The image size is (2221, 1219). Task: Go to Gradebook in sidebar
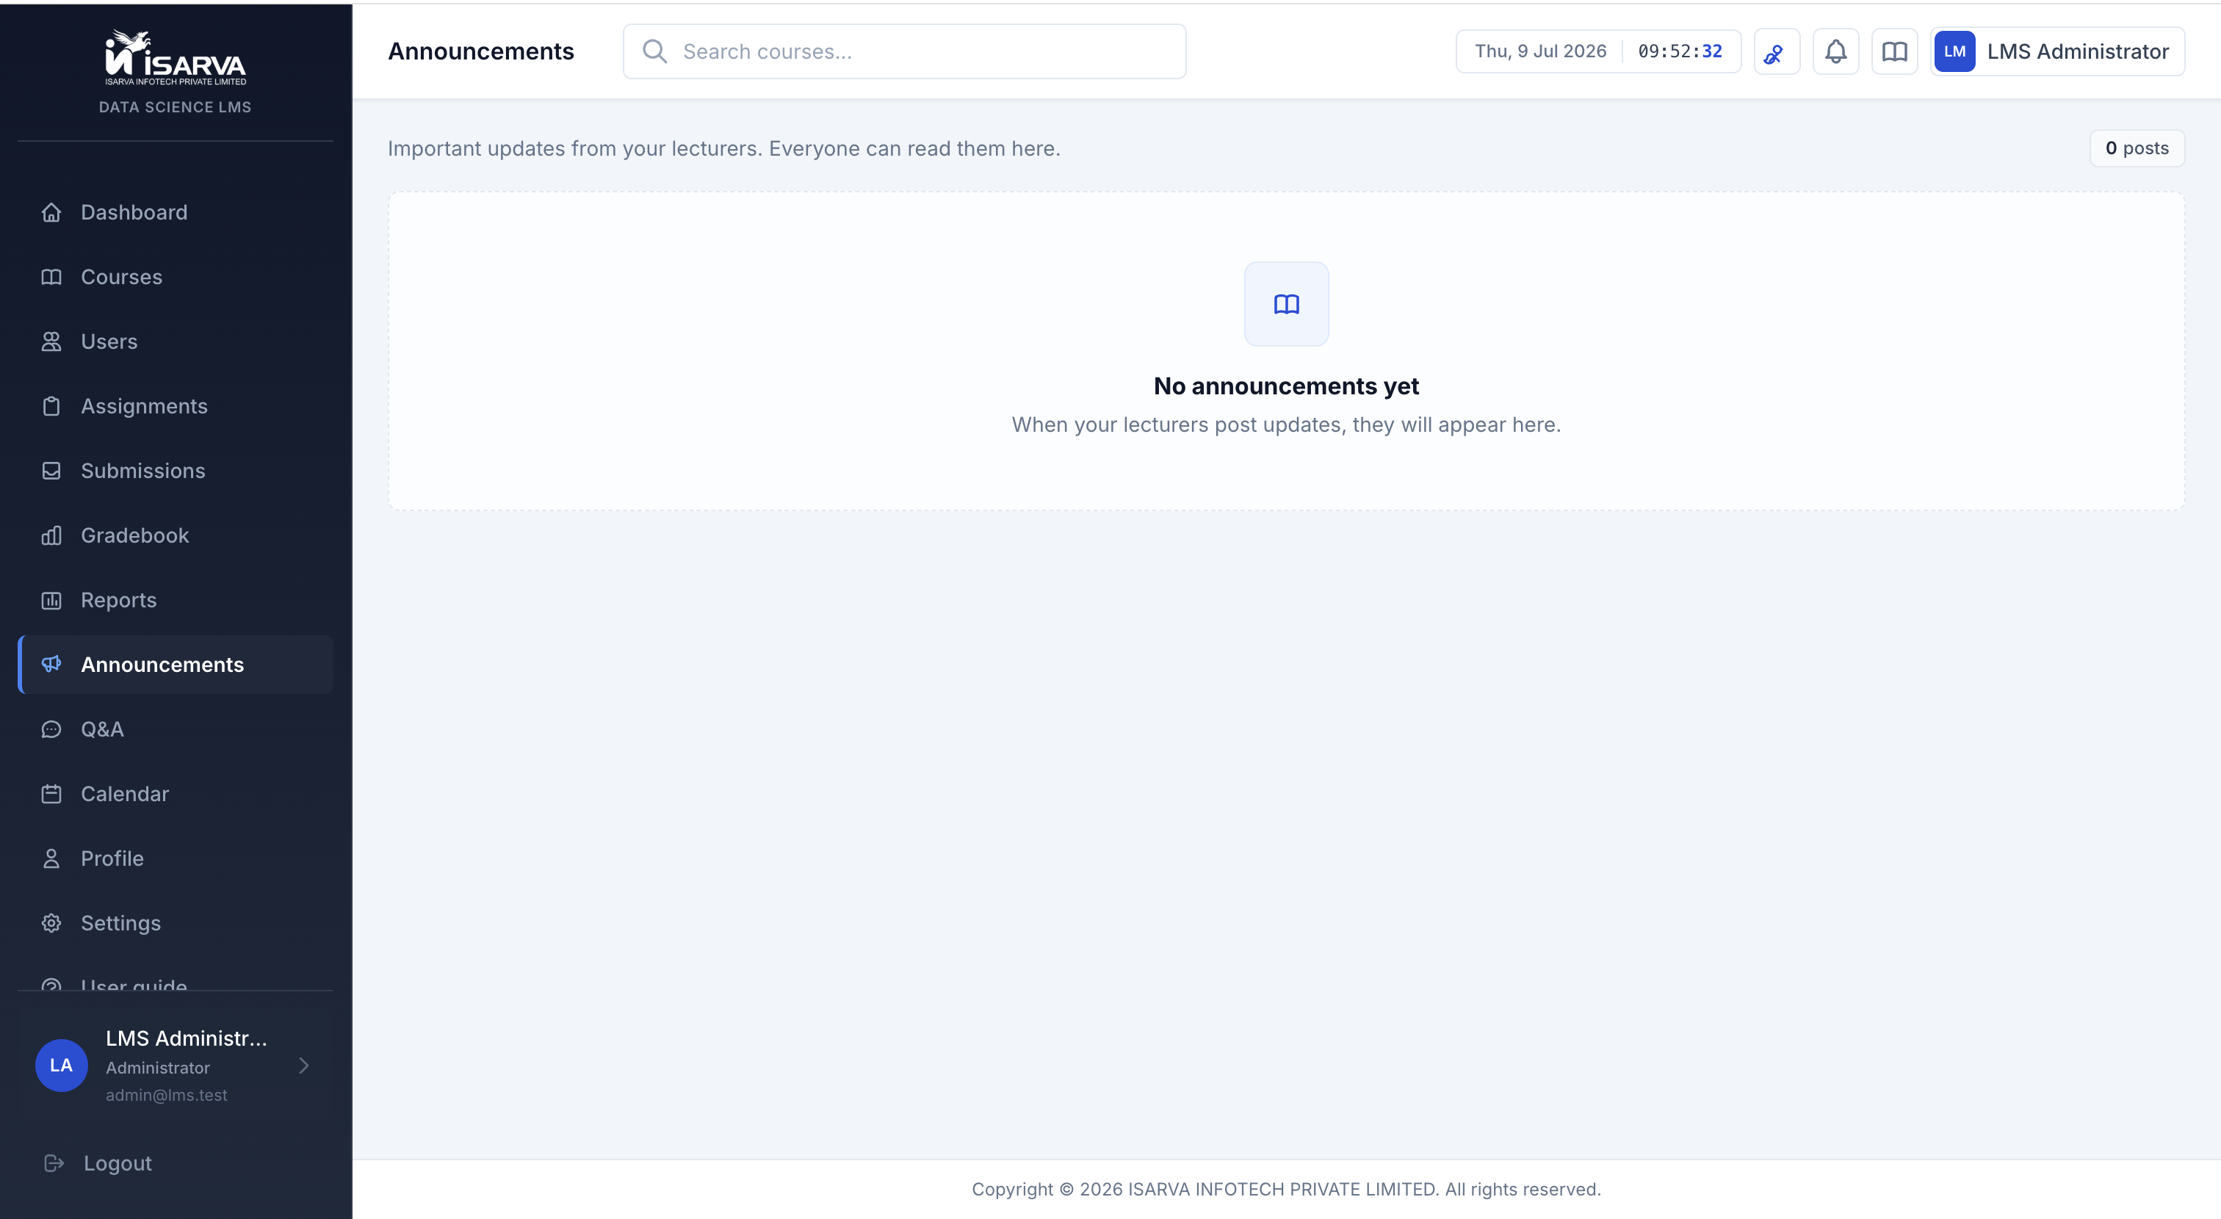coord(175,535)
